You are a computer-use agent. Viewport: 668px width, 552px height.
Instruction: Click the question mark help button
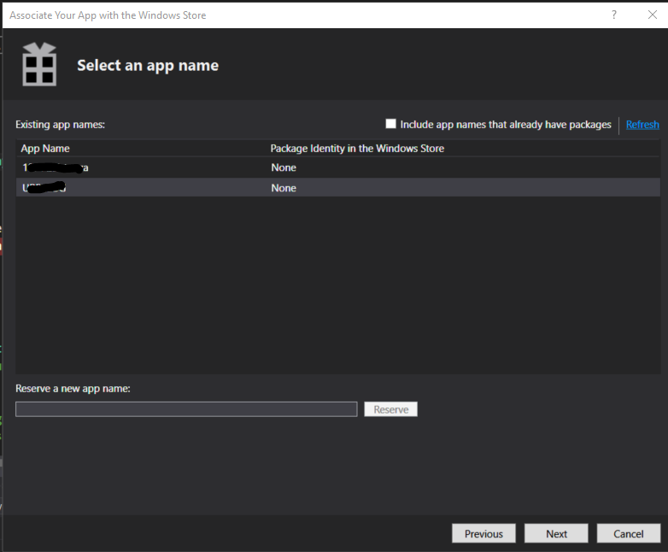(x=614, y=15)
